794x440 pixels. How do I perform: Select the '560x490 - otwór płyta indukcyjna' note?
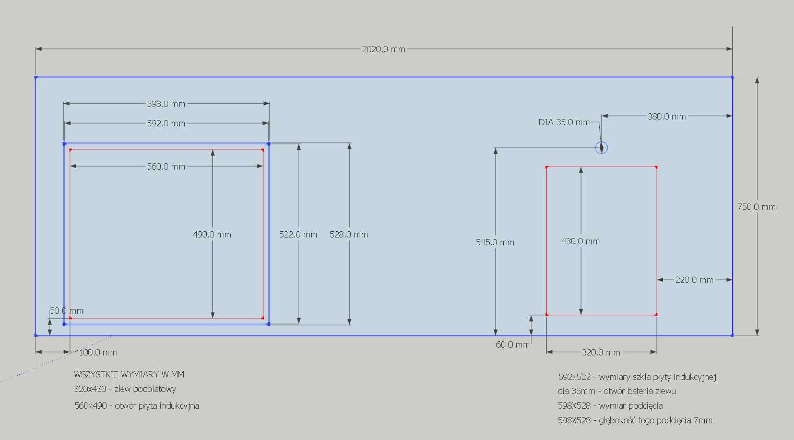click(137, 406)
